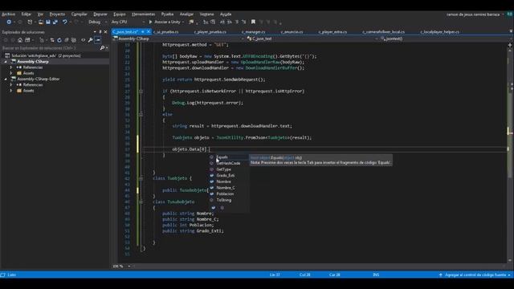Switch to the c_anuncio.cs tab
Viewport: 514px width, 289px height.
pyautogui.click(x=292, y=32)
